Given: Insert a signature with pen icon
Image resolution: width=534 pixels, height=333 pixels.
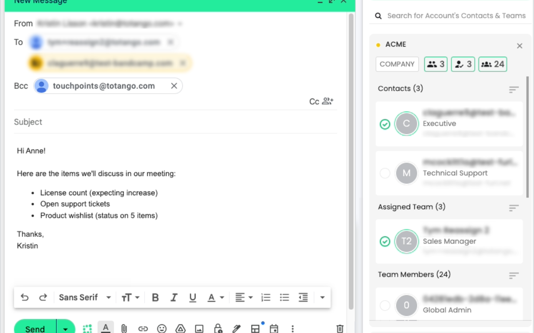Looking at the screenshot, I should pyautogui.click(x=237, y=328).
